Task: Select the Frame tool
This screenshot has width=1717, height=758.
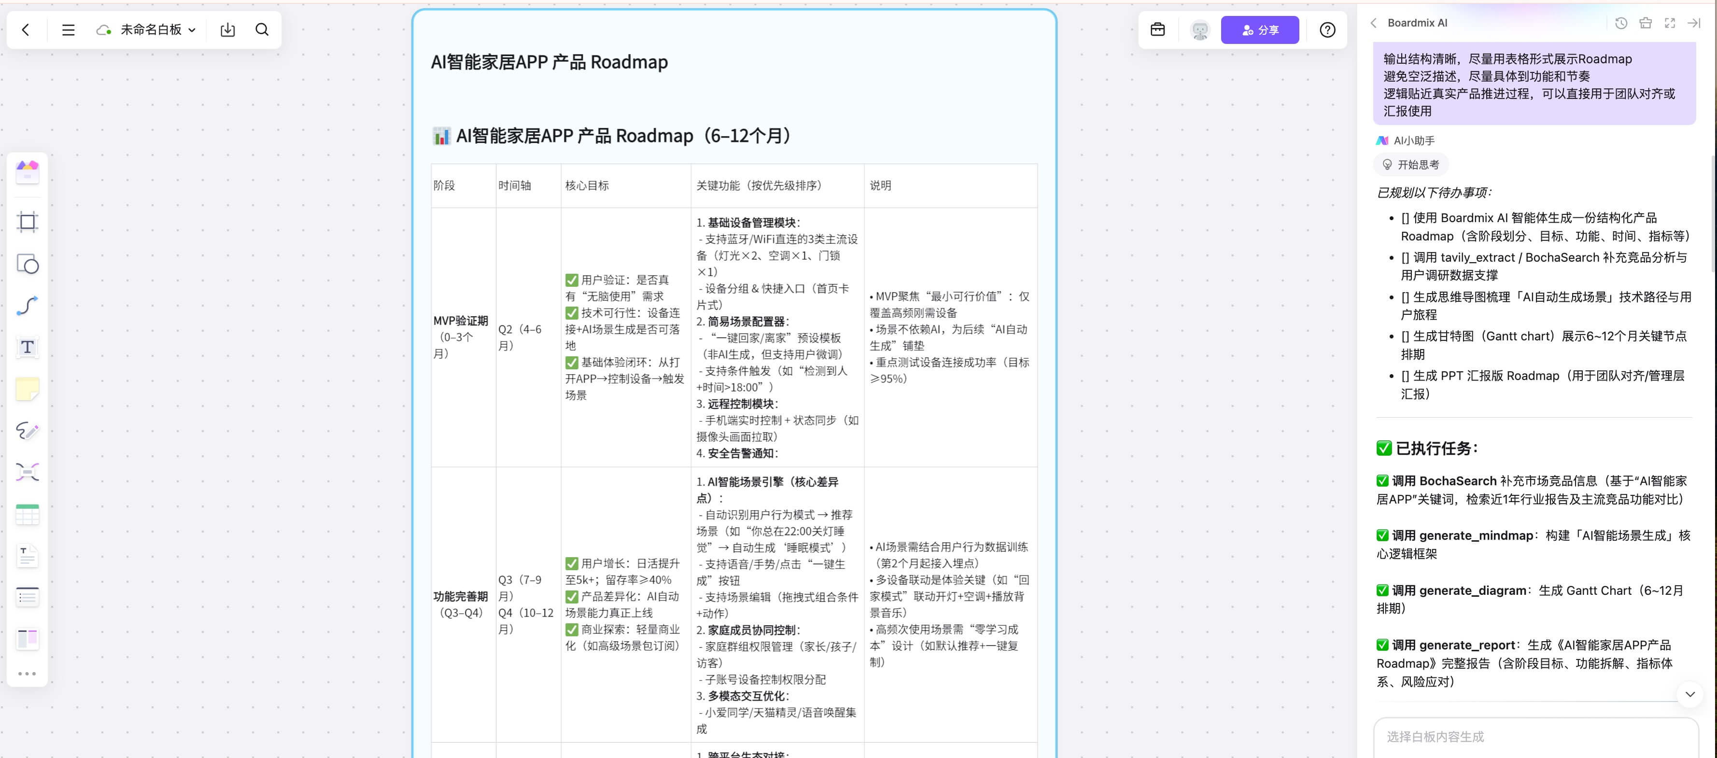Action: (28, 222)
